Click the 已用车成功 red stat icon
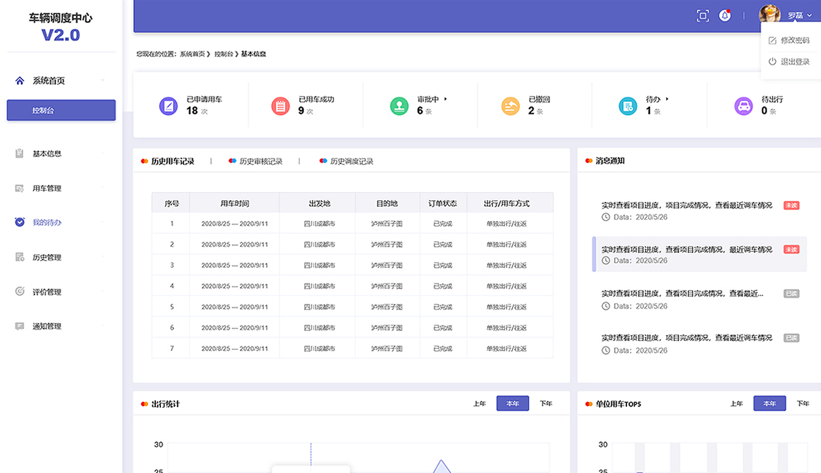The height and width of the screenshot is (473, 821). coord(280,106)
